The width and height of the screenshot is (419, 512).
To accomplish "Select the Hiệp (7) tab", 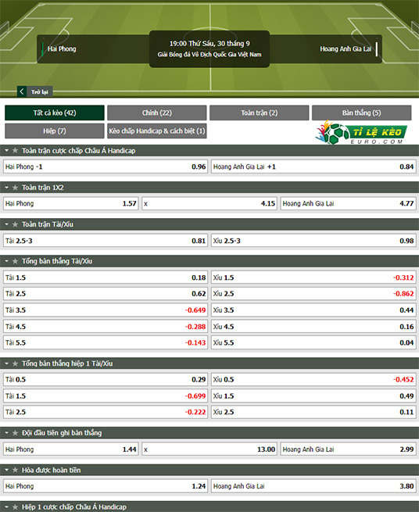I will pyautogui.click(x=55, y=131).
